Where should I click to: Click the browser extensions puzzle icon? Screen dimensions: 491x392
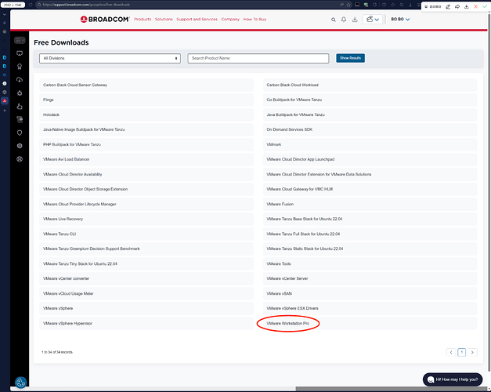374,5
